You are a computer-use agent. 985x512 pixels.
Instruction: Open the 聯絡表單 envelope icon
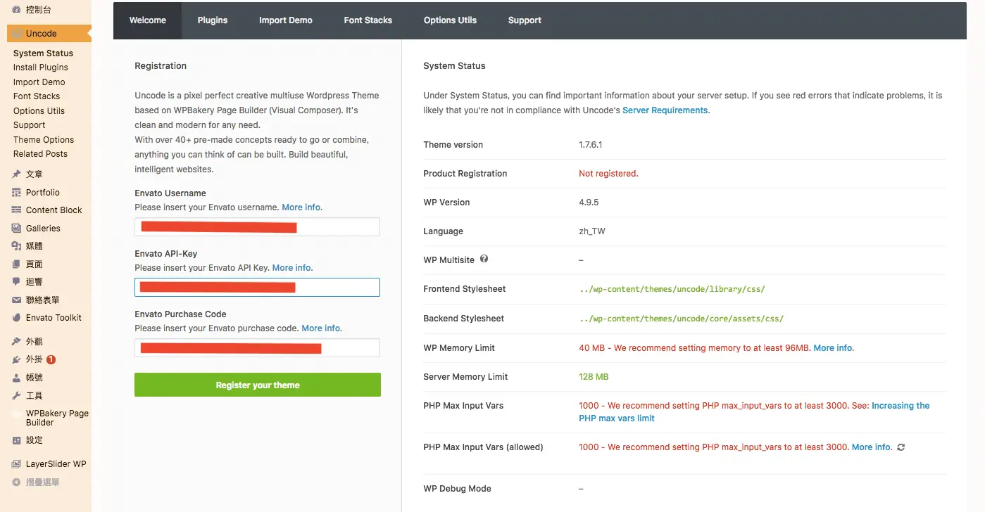pos(16,300)
